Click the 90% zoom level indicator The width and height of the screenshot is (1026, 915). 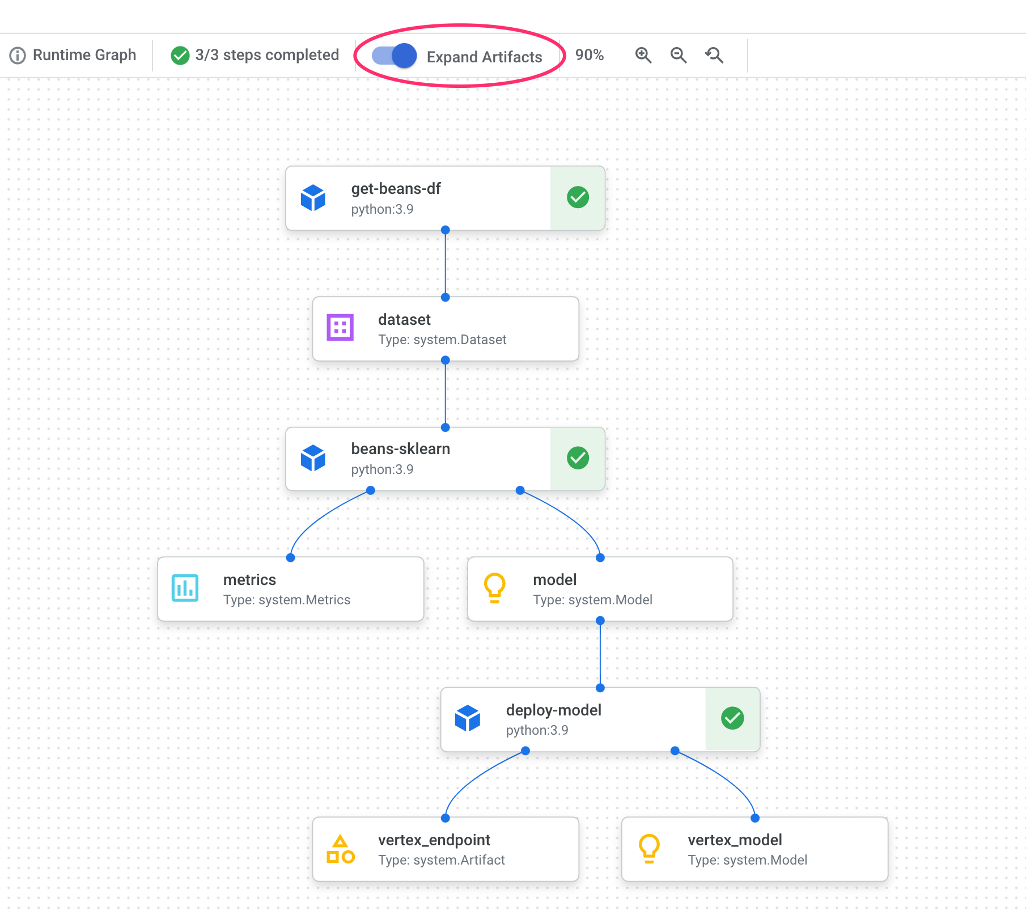point(589,55)
